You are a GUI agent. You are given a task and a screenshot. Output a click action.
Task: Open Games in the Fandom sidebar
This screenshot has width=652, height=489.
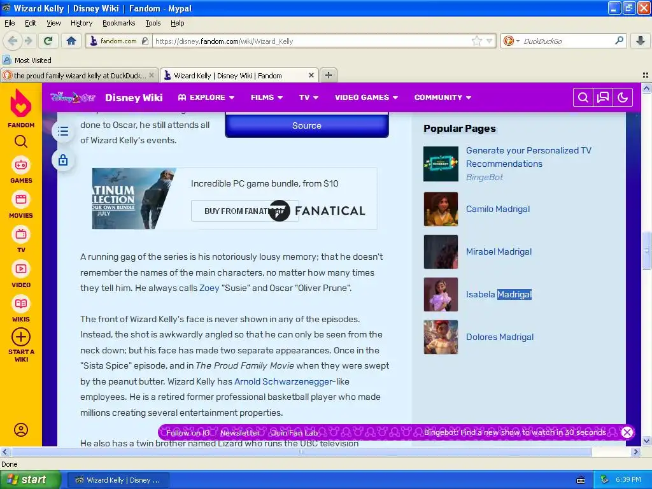(21, 170)
